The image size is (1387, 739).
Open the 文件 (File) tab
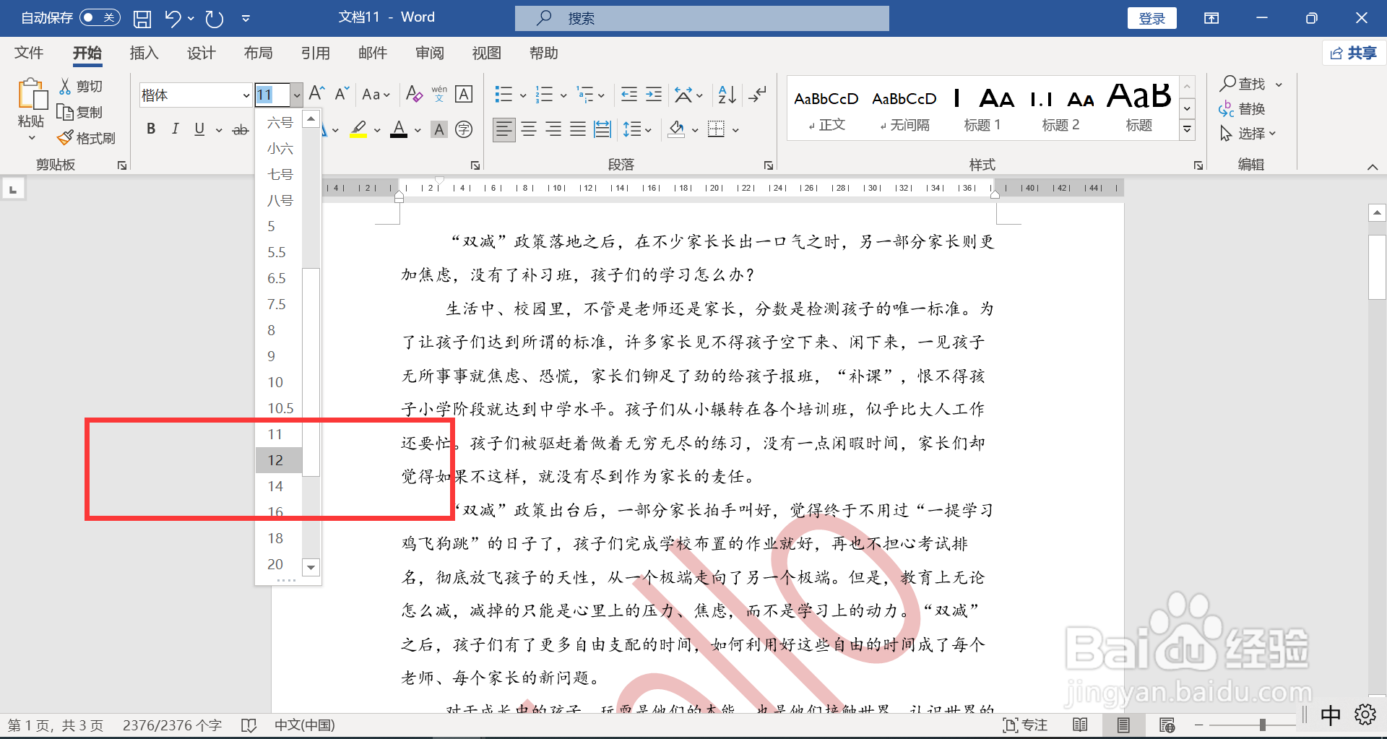(29, 53)
